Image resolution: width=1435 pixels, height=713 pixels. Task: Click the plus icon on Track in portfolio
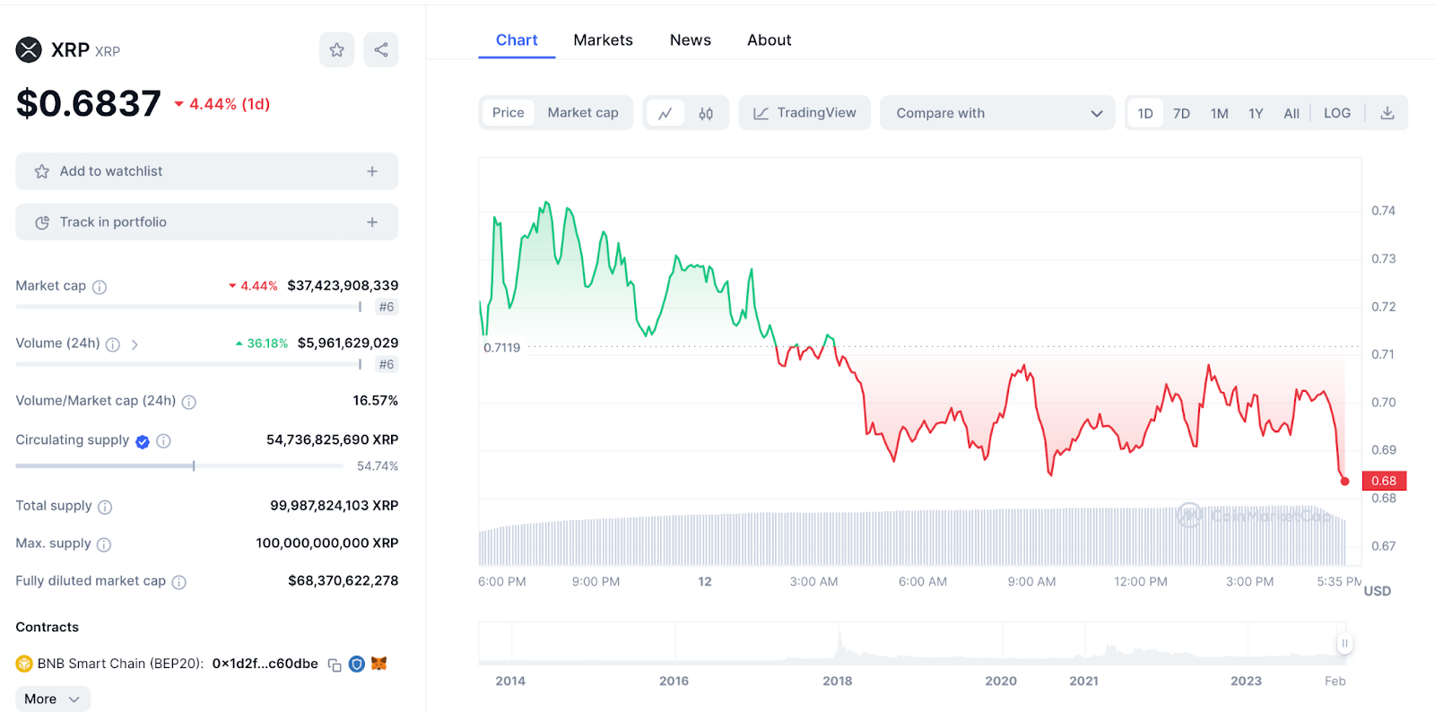click(x=372, y=222)
